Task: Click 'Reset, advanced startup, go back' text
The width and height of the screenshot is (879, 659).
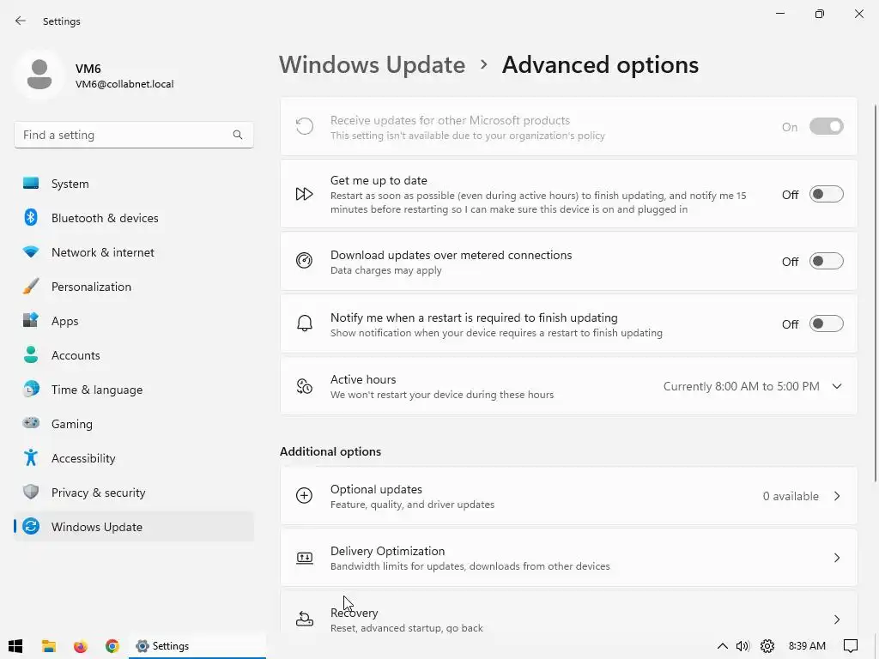Action: [x=406, y=628]
